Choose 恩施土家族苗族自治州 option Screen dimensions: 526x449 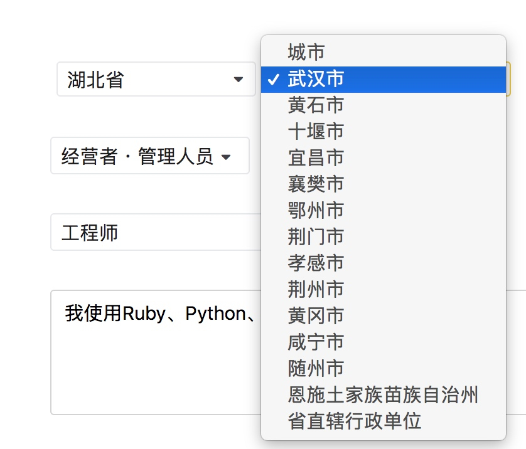click(x=383, y=394)
